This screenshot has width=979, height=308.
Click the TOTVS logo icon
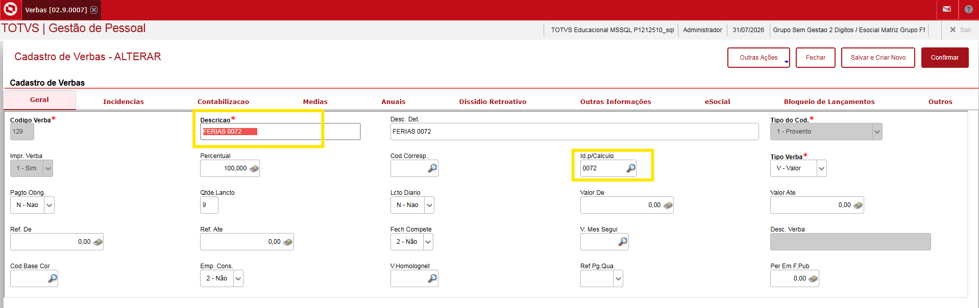10,9
